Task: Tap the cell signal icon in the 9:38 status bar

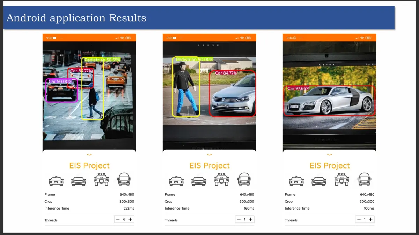Action: click(x=117, y=38)
